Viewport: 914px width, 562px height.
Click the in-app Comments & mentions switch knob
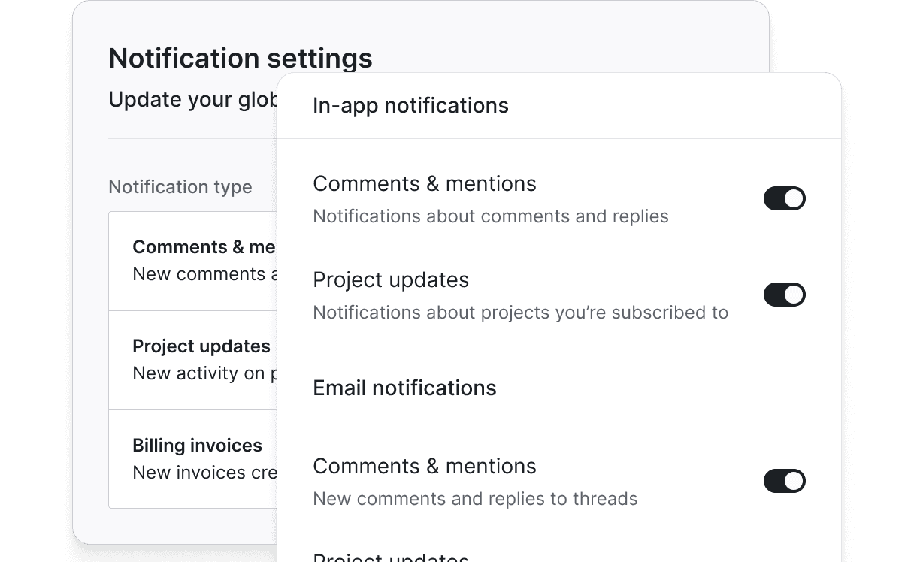tap(794, 198)
